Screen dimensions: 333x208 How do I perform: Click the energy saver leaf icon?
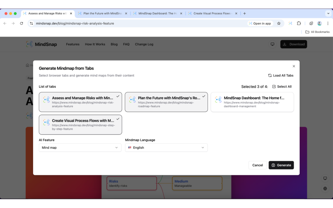(x=311, y=23)
